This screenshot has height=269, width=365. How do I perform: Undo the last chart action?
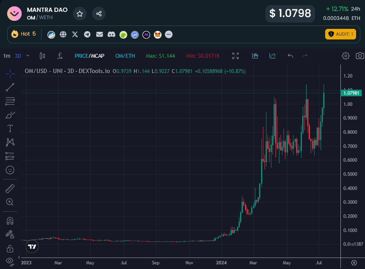pyautogui.click(x=290, y=56)
